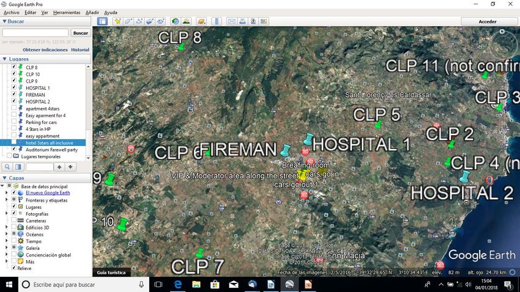Show sunlight across the landscape icon

pyautogui.click(x=186, y=21)
